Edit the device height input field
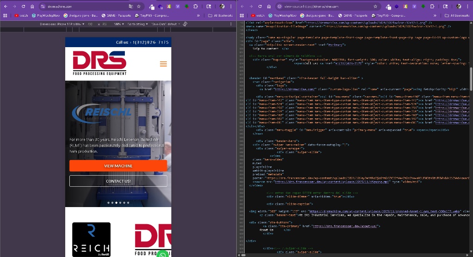Image resolution: width=473 pixels, height=257 pixels. point(104,24)
